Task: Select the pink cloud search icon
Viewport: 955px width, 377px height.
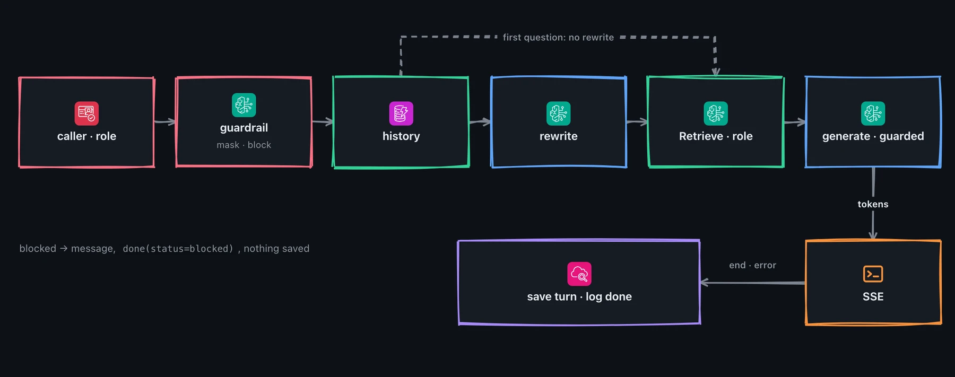Action: coord(579,274)
